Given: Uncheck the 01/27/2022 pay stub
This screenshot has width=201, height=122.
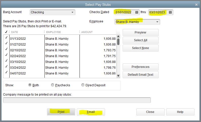Looking at the screenshot, I should [6, 43].
